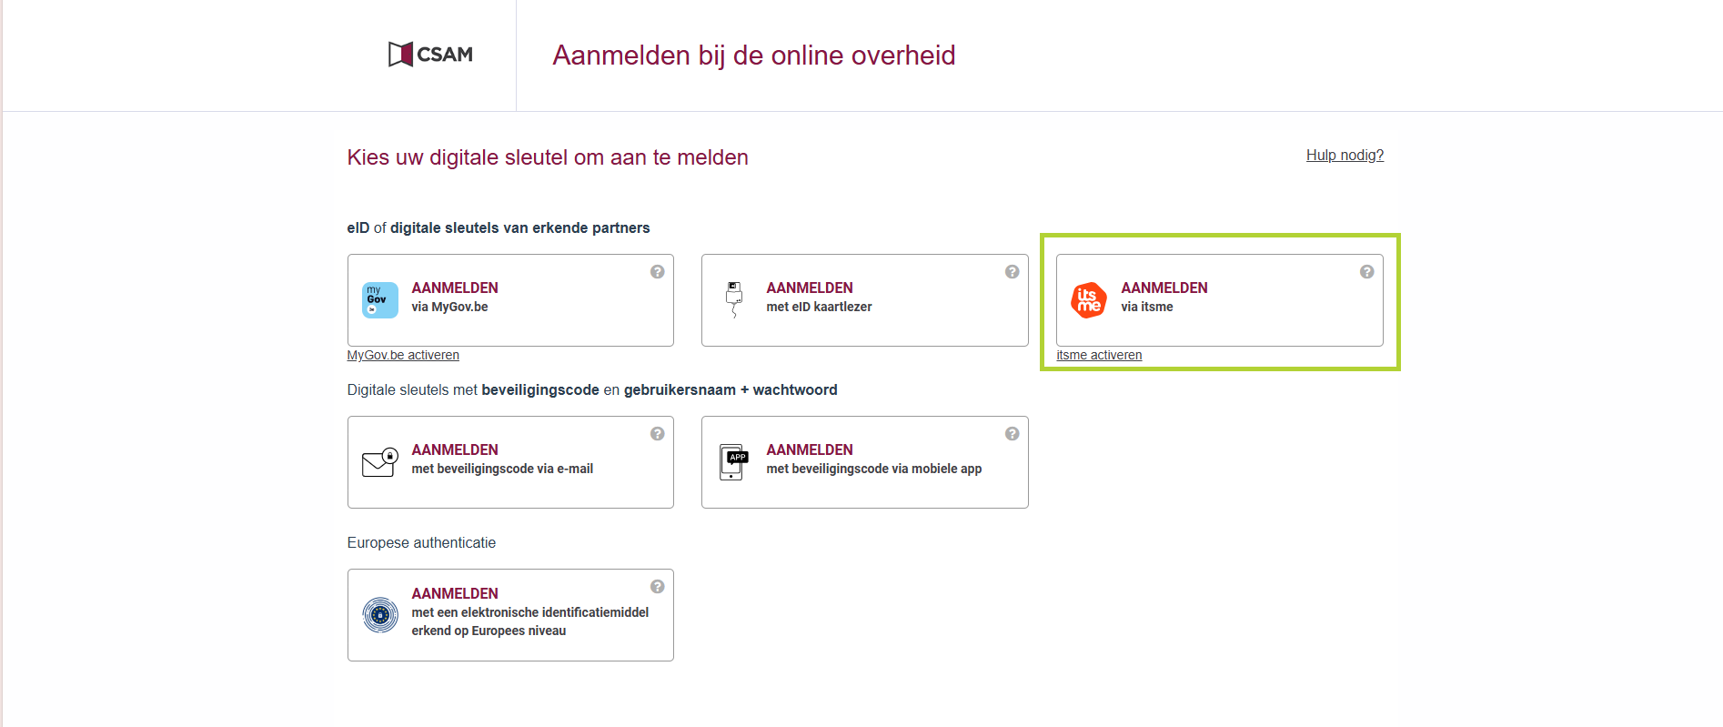Choose 'Aanmelden via itsme' text
This screenshot has height=727, width=1723.
coord(1164,297)
